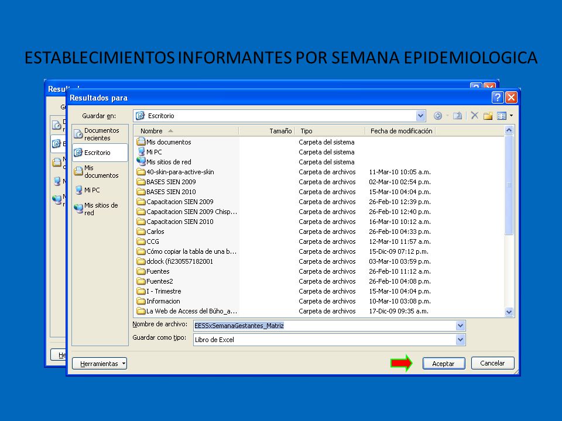Sort by Fecha de modificación column header
This screenshot has width=562, height=421.
point(400,132)
